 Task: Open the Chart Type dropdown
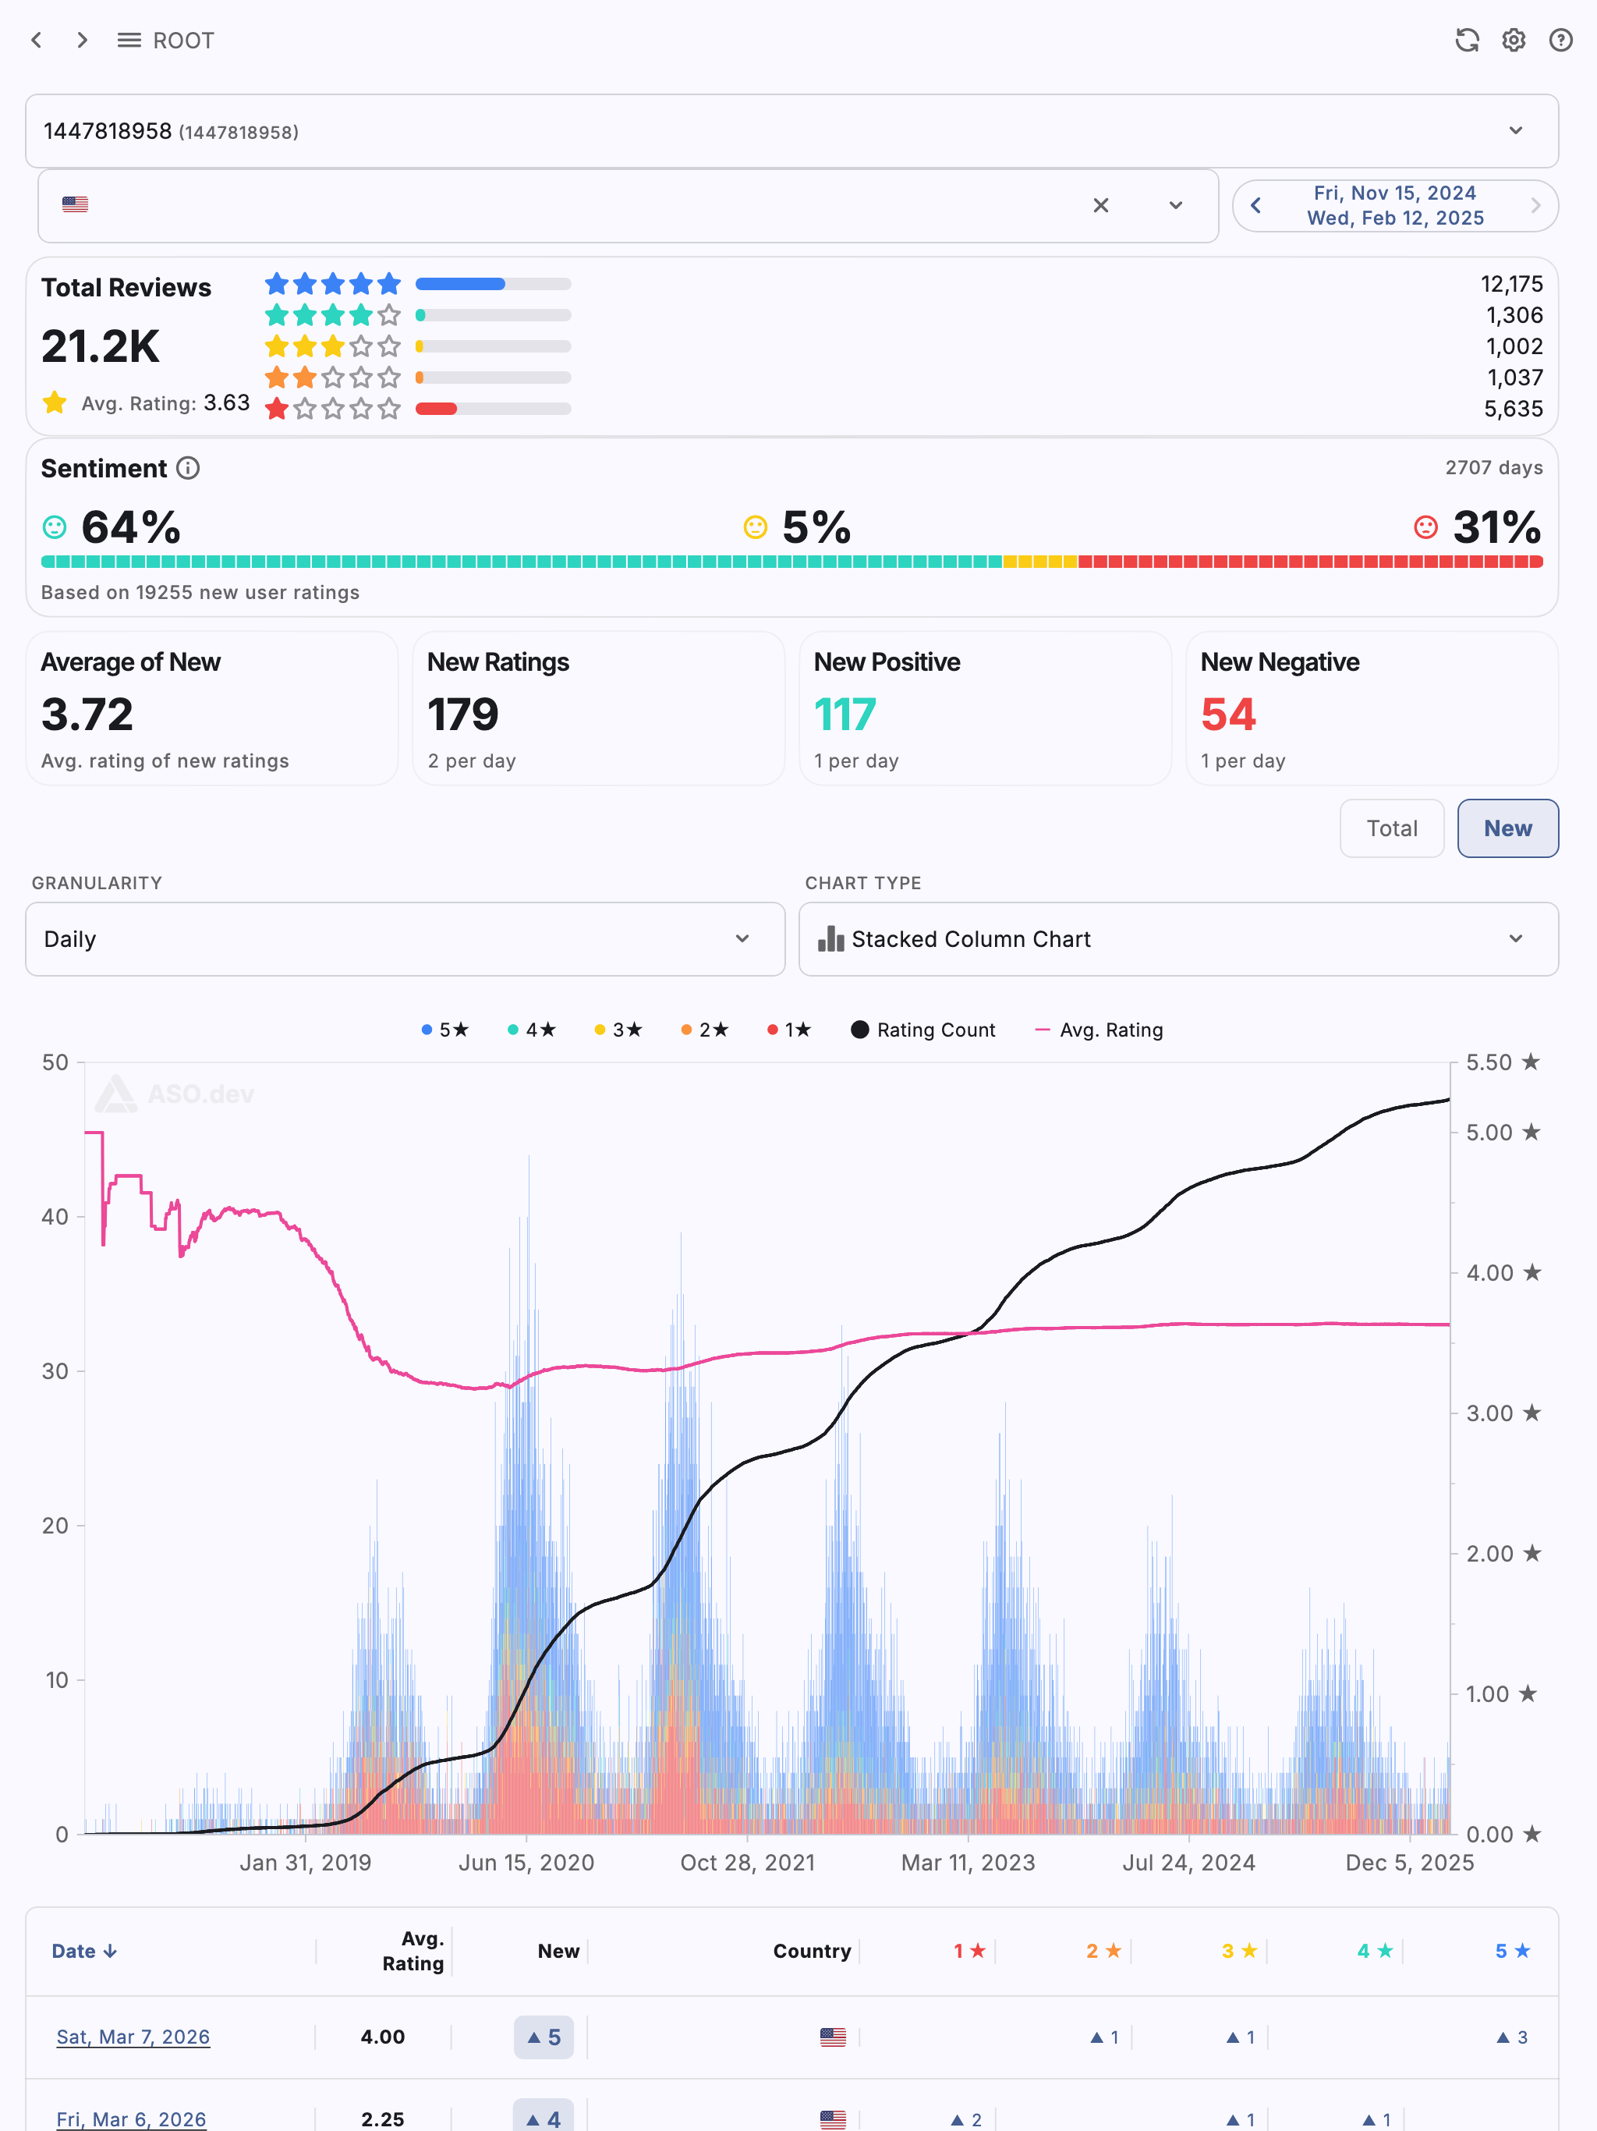(x=1178, y=939)
